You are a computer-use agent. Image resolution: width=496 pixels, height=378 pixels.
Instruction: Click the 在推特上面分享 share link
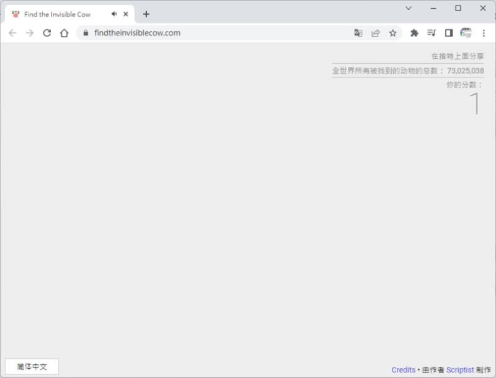point(458,56)
